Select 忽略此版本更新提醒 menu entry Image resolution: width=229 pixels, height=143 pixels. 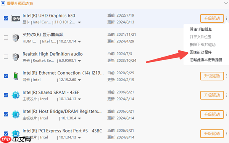[206, 60]
